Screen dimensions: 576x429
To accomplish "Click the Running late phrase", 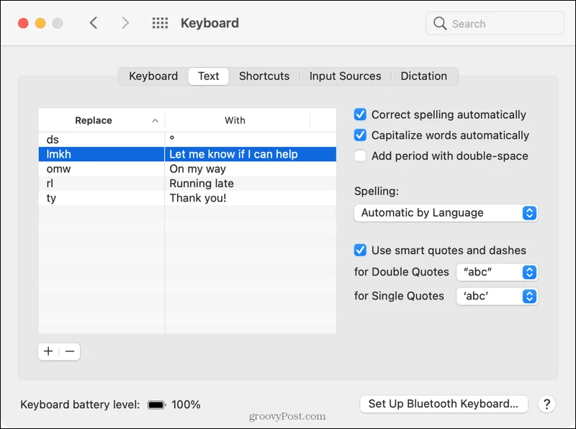I will pyautogui.click(x=202, y=184).
